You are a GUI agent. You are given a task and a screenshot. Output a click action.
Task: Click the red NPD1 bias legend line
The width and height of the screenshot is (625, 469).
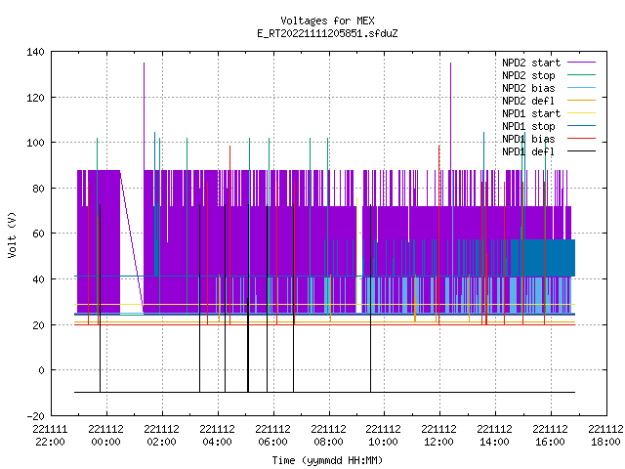tap(581, 139)
